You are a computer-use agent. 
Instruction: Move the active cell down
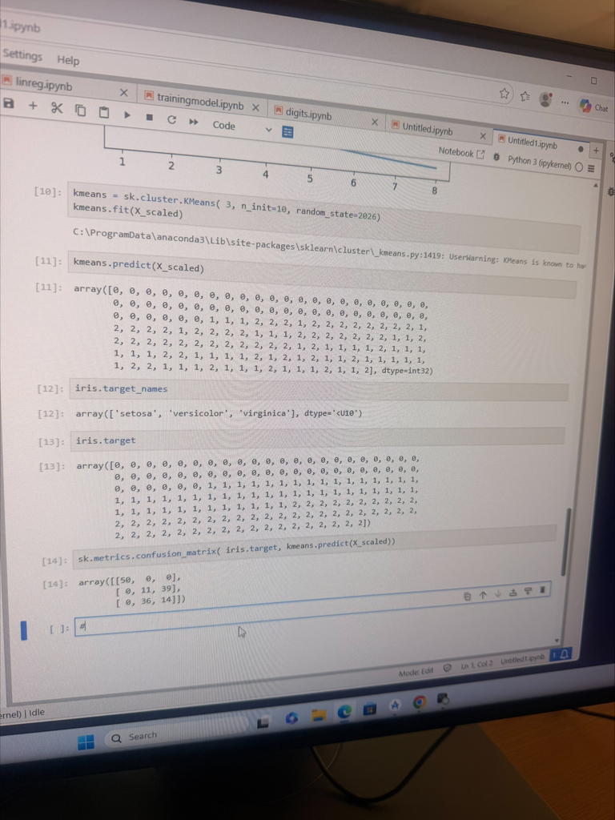pyautogui.click(x=498, y=593)
